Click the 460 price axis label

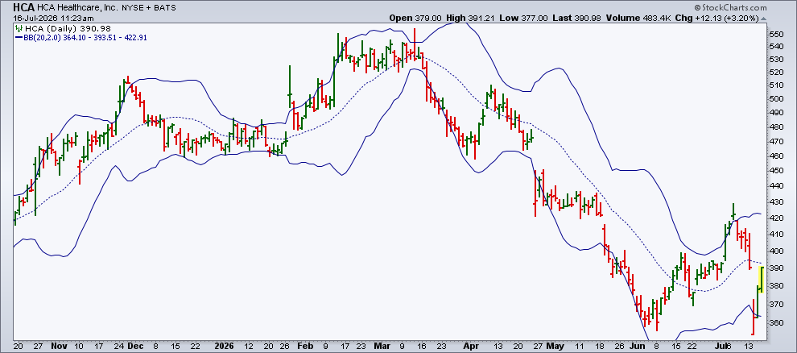(x=776, y=156)
